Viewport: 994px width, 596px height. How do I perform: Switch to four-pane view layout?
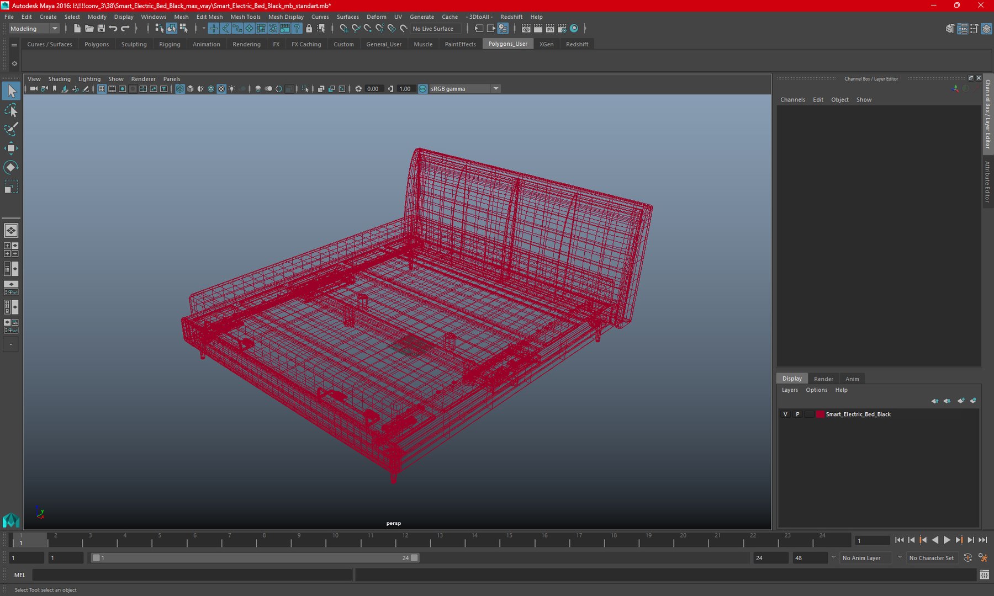click(x=11, y=249)
